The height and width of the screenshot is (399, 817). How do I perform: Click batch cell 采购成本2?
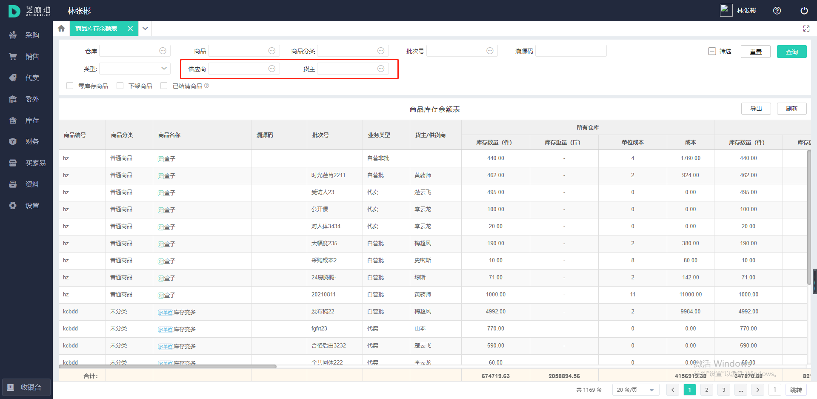(324, 260)
